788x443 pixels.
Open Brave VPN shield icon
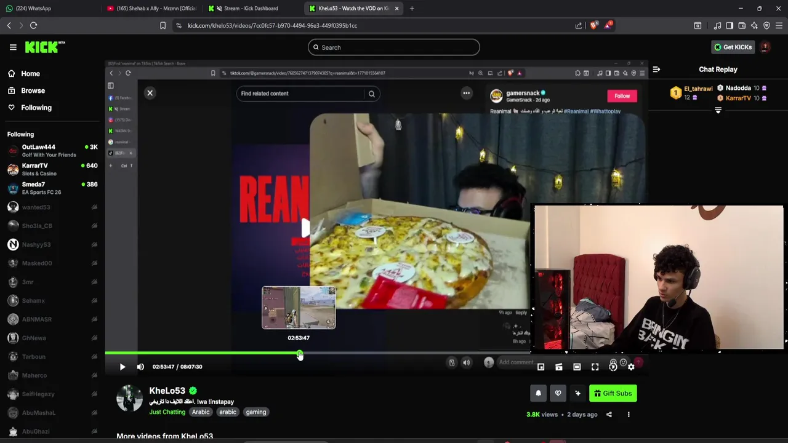click(x=766, y=25)
